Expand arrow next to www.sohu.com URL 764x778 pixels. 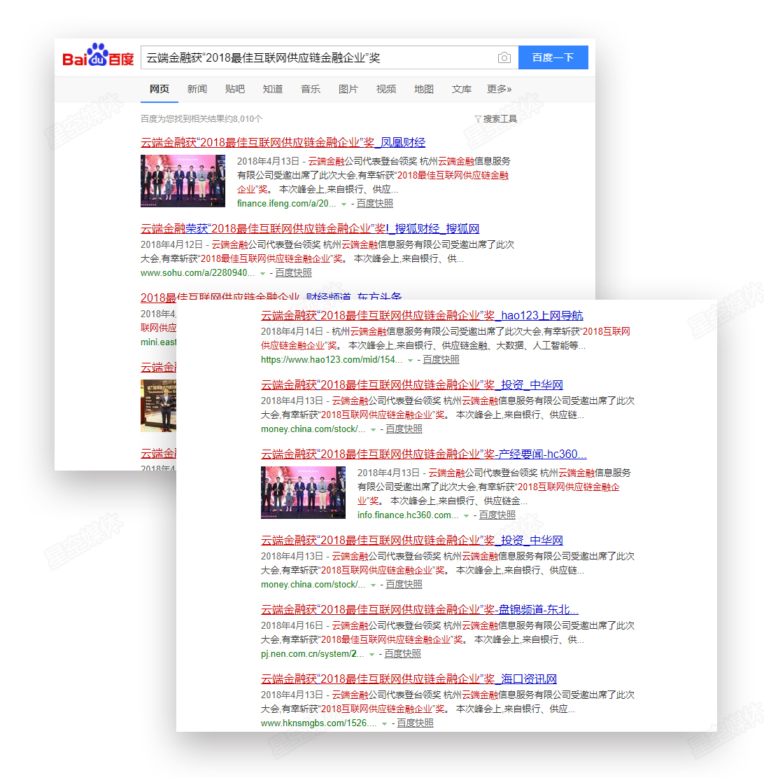click(262, 273)
